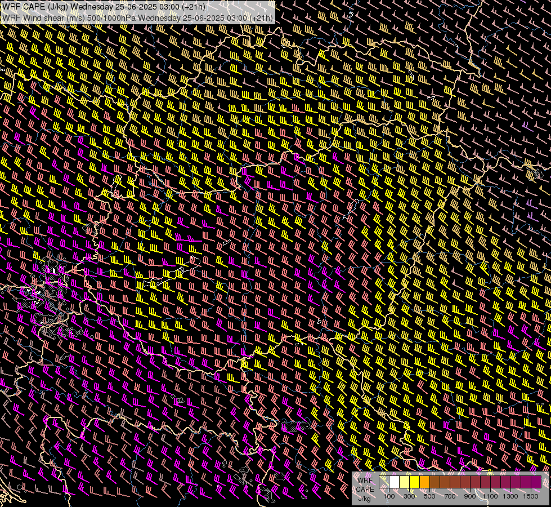Click the legend value '300'
This screenshot has height=507, width=551.
(409, 496)
